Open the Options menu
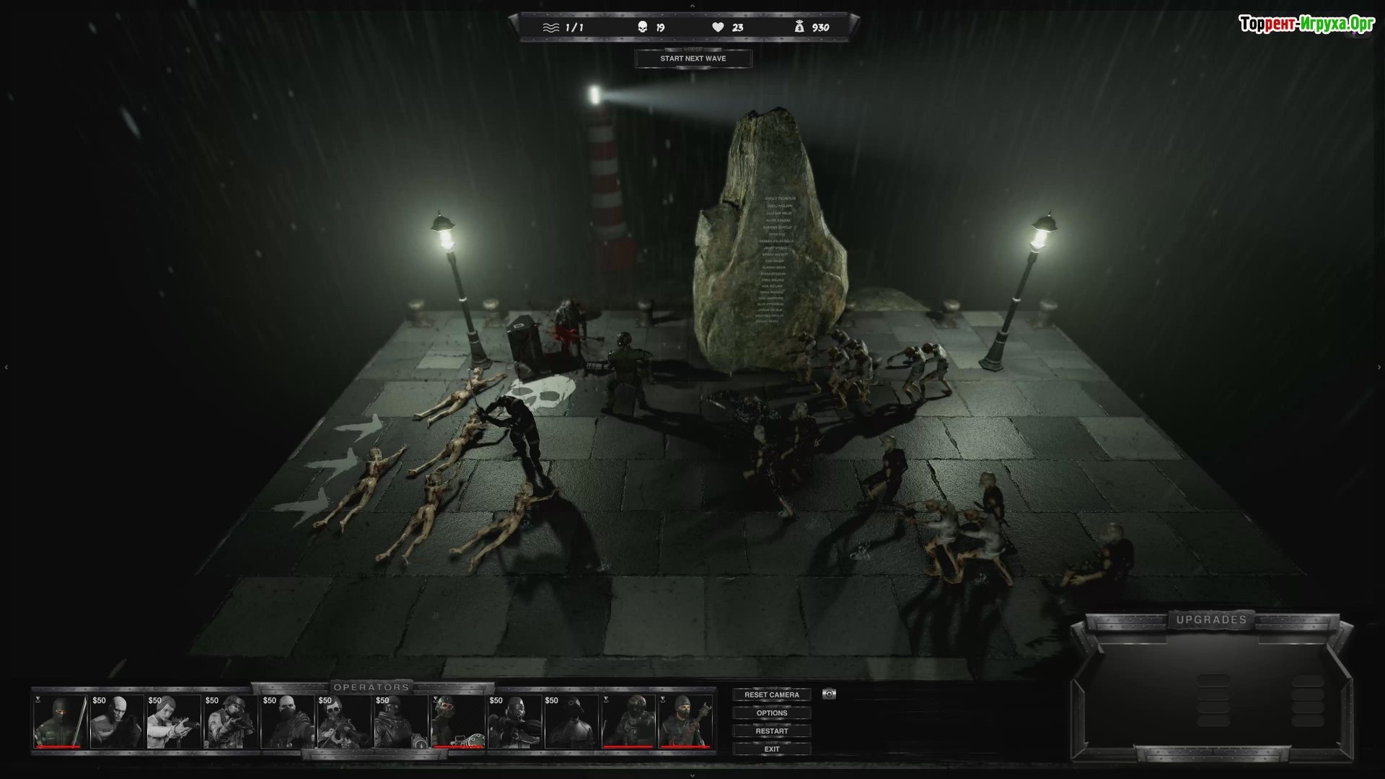This screenshot has height=779, width=1385. point(771,713)
